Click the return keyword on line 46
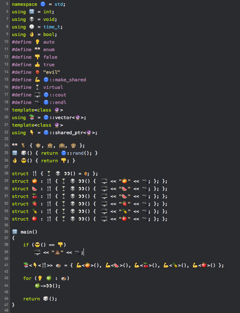 click(31, 299)
